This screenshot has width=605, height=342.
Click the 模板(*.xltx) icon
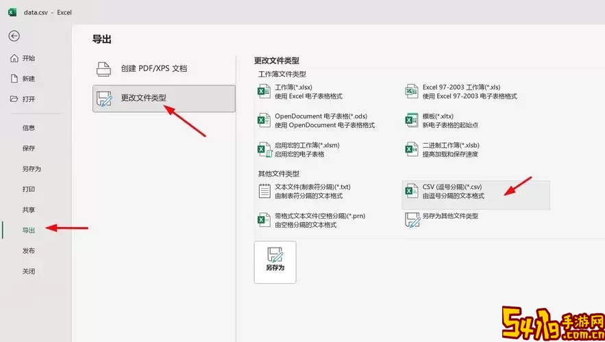[x=412, y=120]
